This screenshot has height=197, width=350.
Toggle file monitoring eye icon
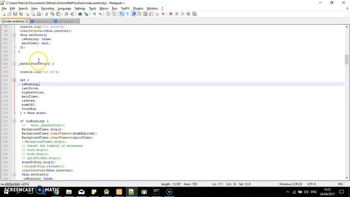[x=163, y=14]
